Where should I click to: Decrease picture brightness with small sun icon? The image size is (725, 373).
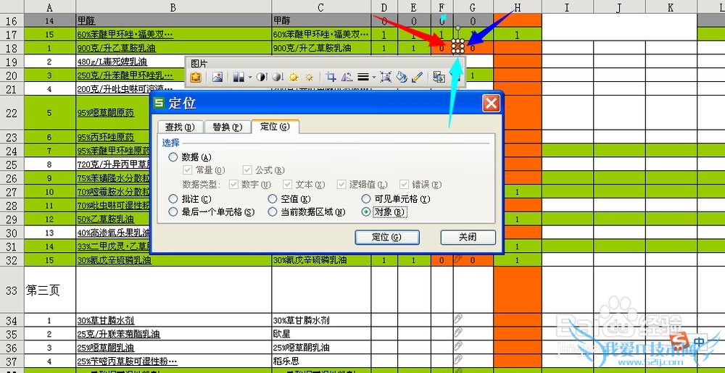(x=310, y=77)
